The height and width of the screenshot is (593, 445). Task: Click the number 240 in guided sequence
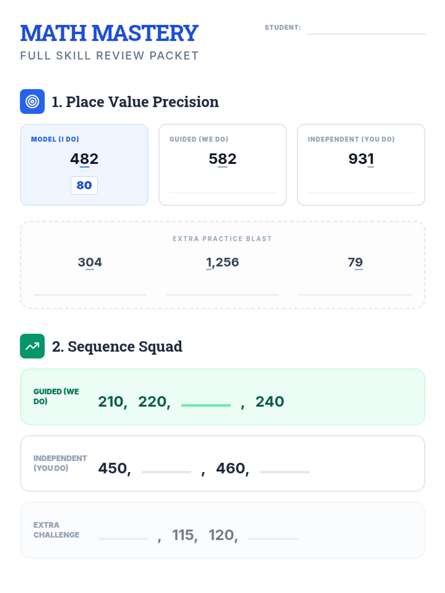(x=270, y=401)
